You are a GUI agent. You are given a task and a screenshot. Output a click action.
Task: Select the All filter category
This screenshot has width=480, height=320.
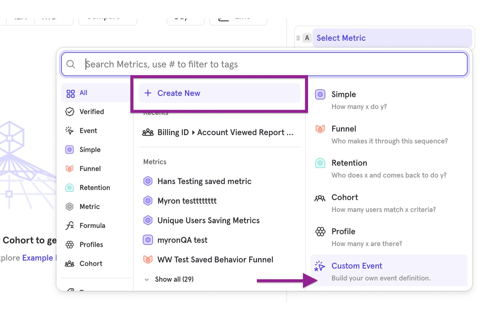(x=96, y=93)
